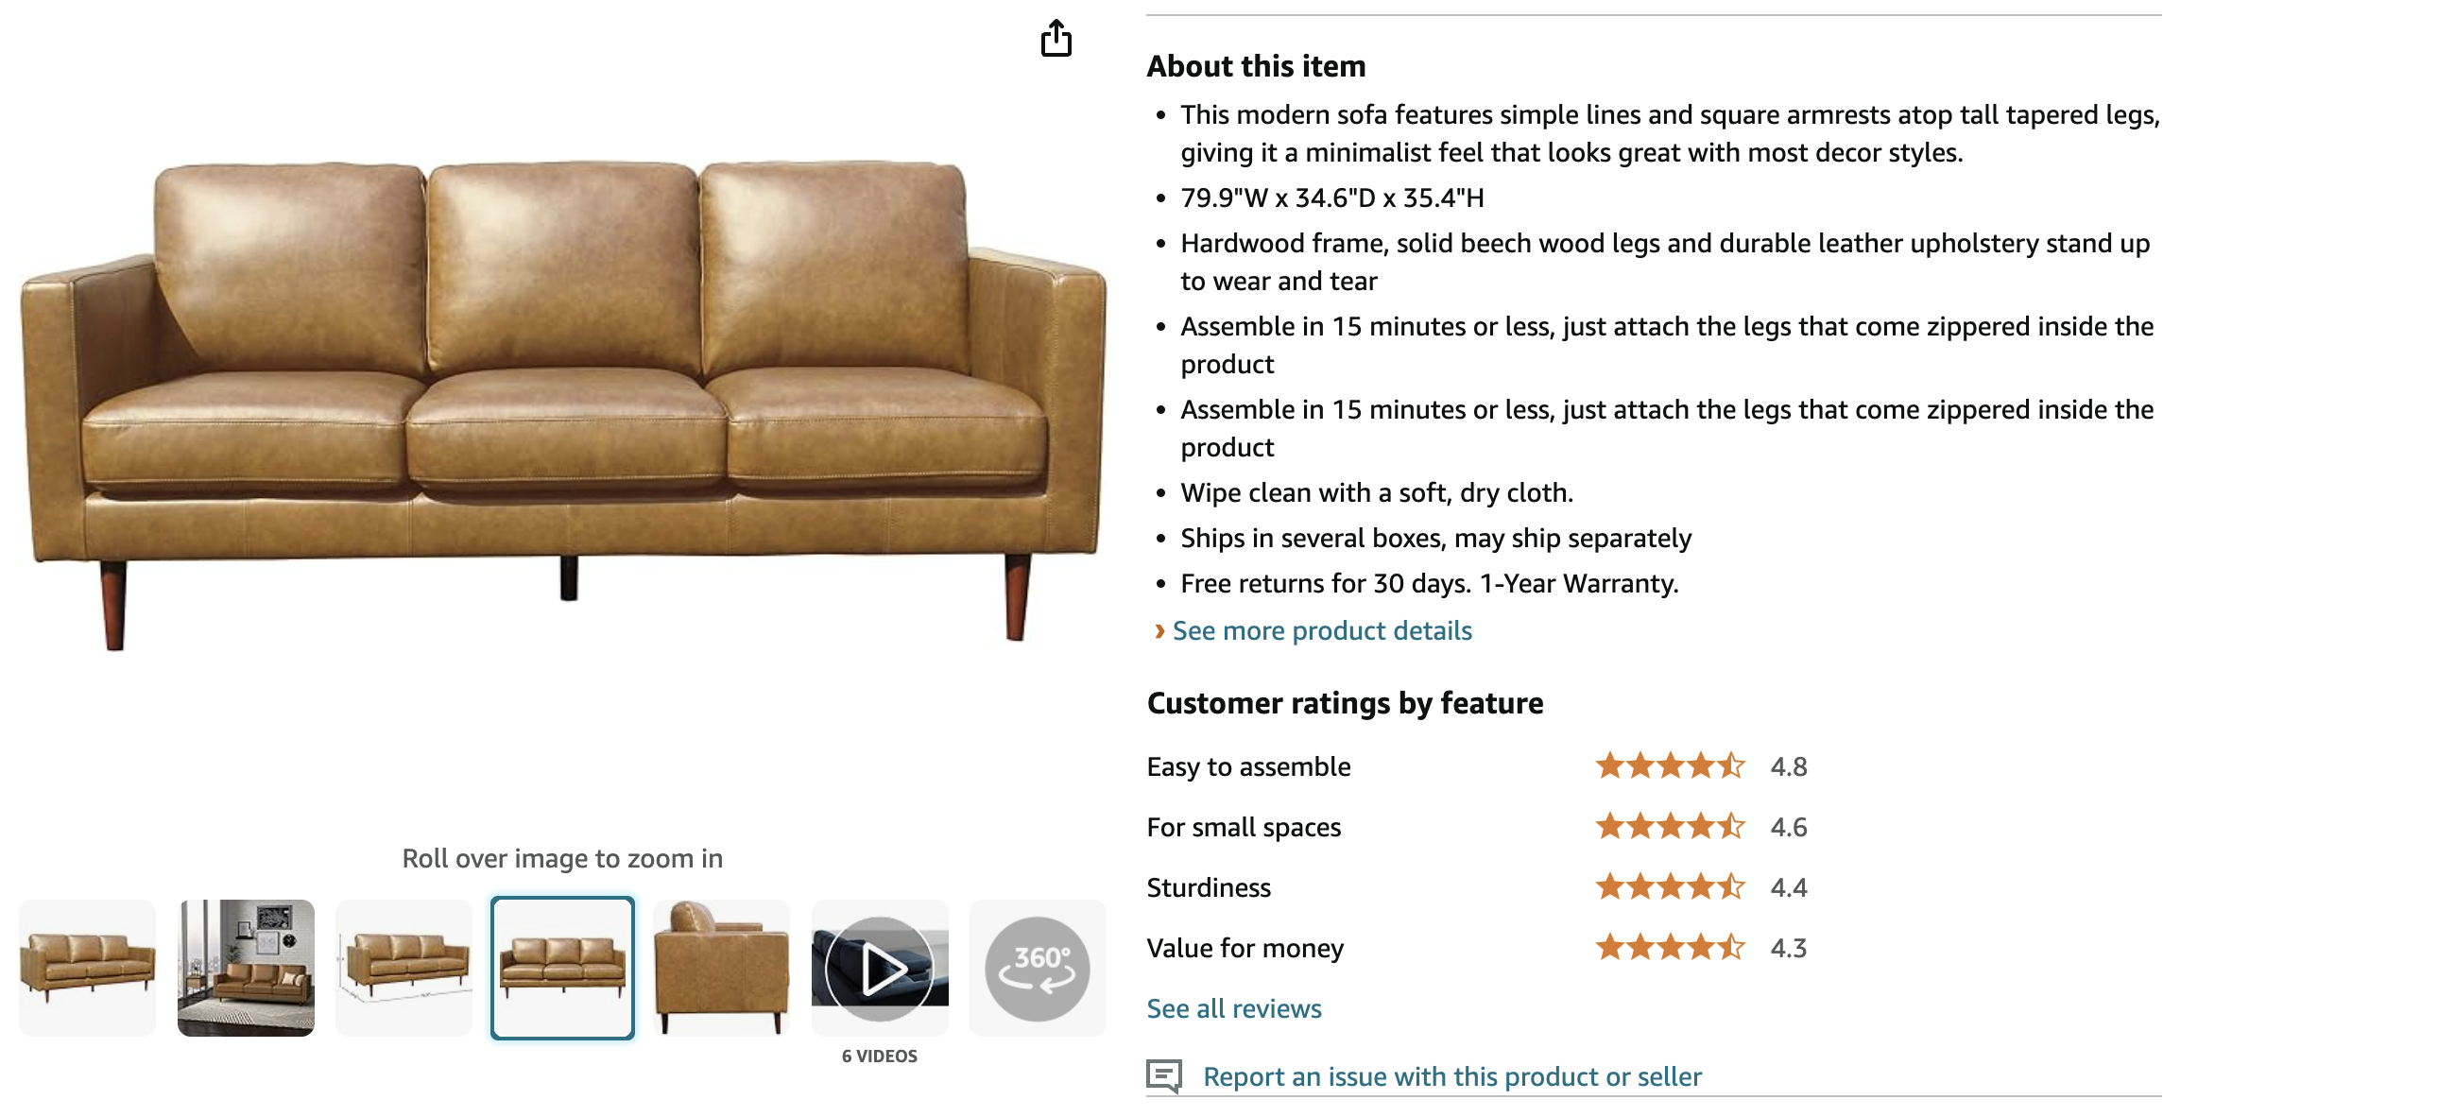
Task: Select the first sofa thumbnail
Action: pyautogui.click(x=88, y=968)
